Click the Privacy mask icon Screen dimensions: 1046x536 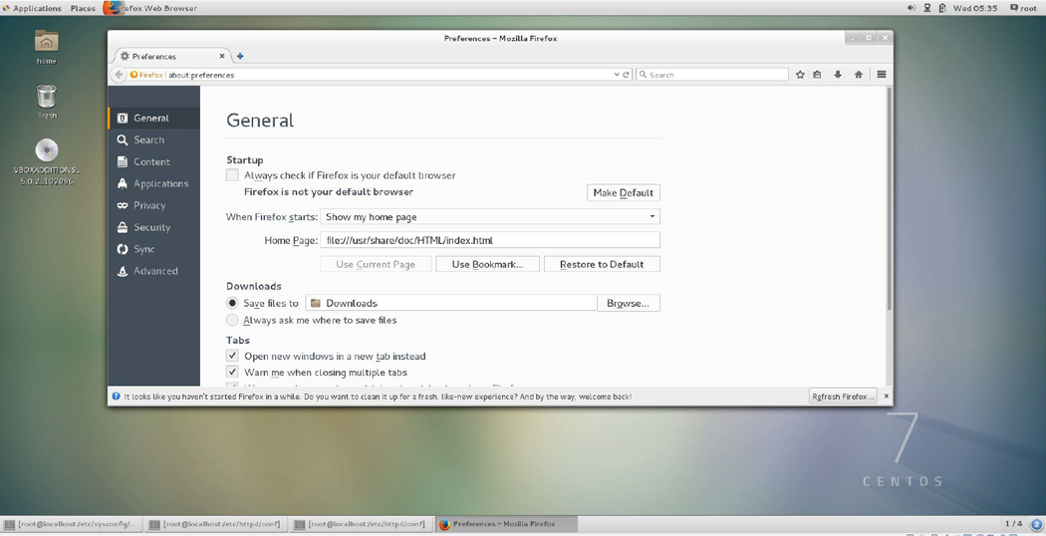[x=123, y=205]
